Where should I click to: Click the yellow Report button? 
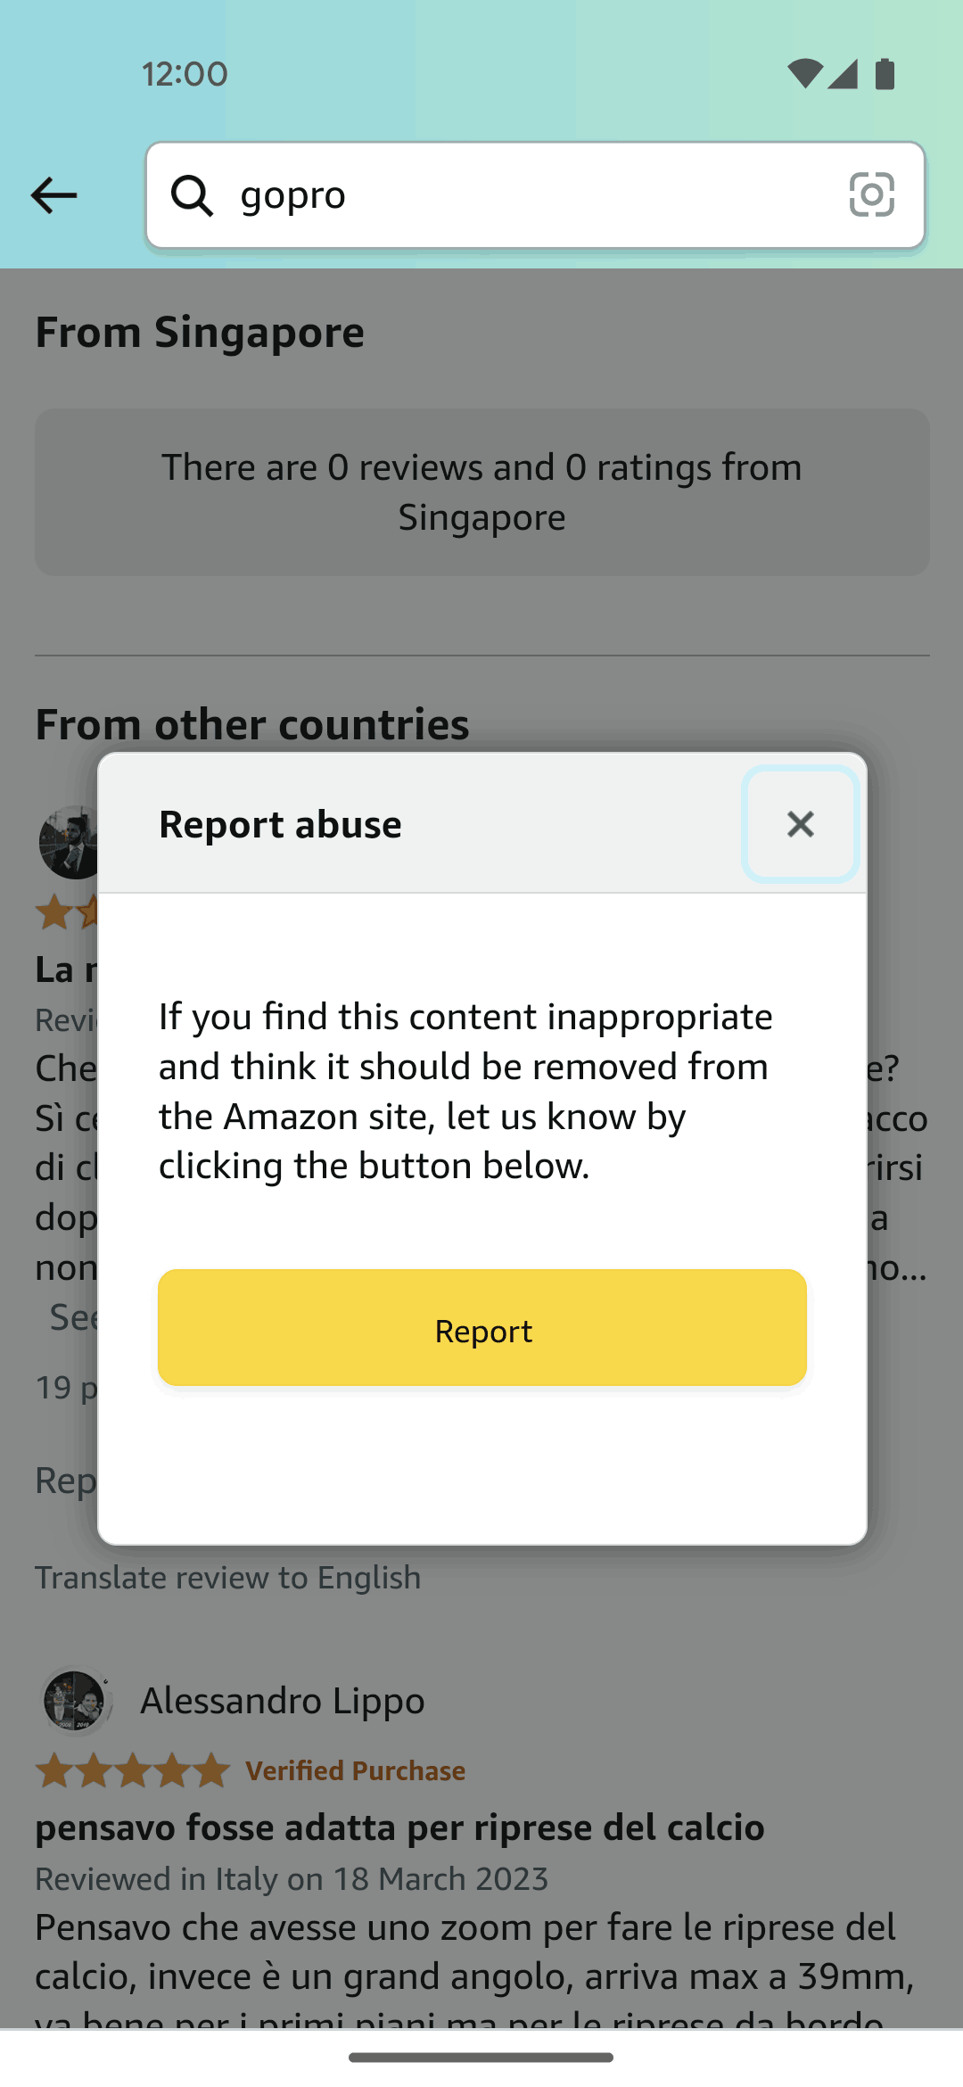pyautogui.click(x=482, y=1328)
